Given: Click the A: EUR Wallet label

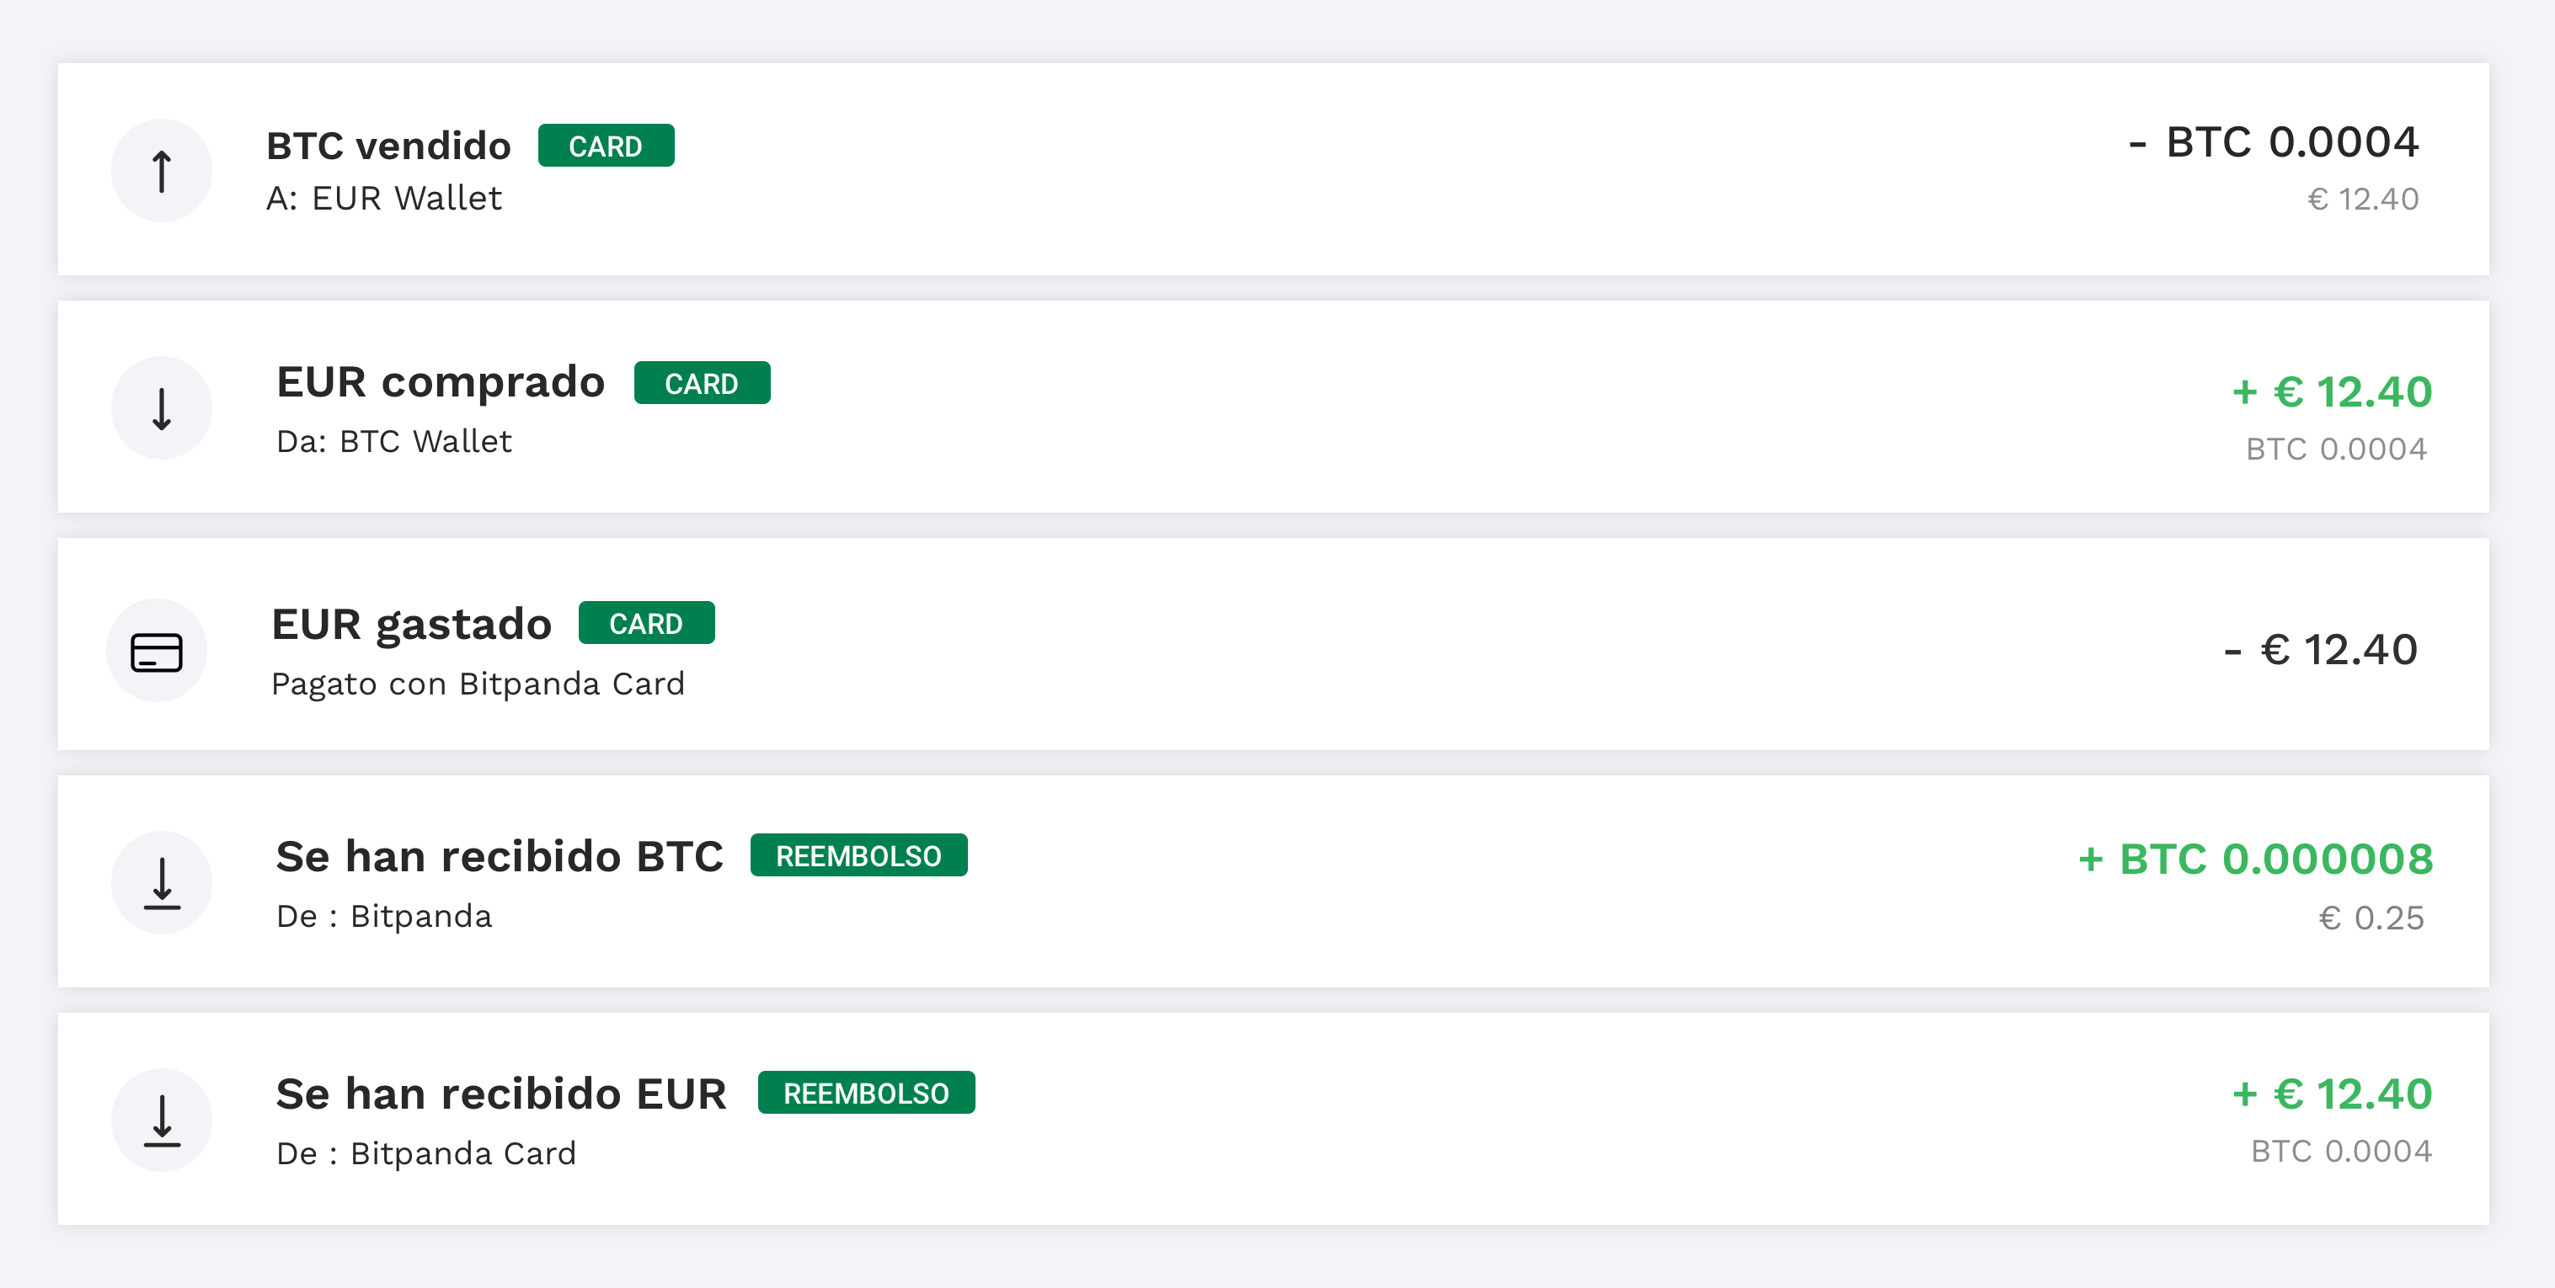Looking at the screenshot, I should coord(386,199).
